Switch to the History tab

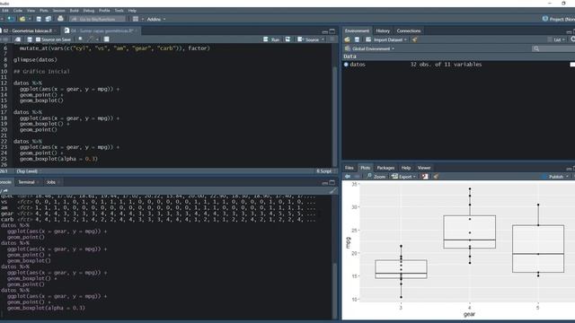383,31
